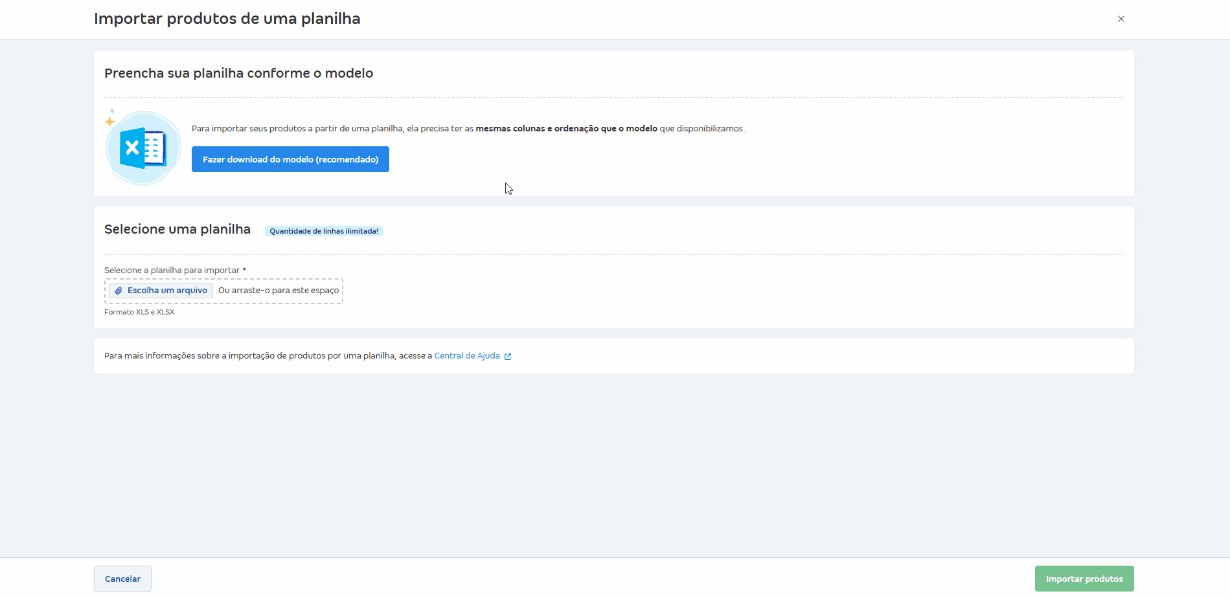Click the paperclip attachment icon
The height and width of the screenshot is (598, 1230).
pos(119,291)
